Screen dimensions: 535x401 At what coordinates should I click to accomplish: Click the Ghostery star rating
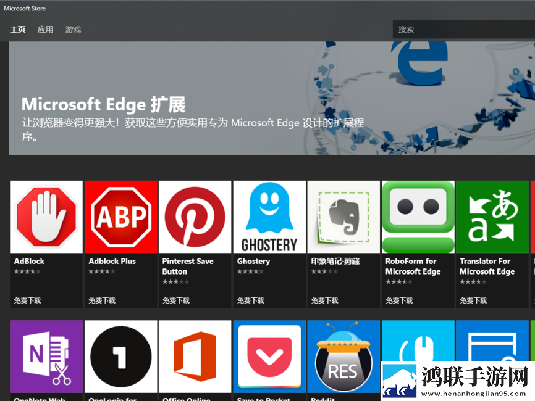coord(250,271)
